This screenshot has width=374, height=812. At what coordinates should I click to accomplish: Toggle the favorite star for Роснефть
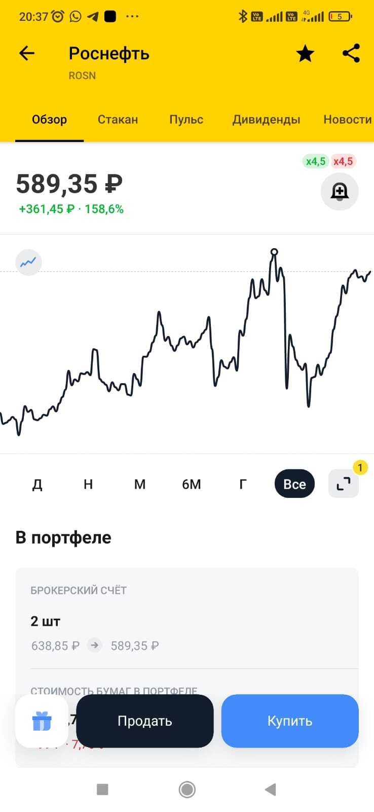305,53
